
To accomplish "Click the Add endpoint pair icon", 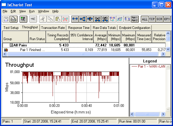I will coord(75,19).
